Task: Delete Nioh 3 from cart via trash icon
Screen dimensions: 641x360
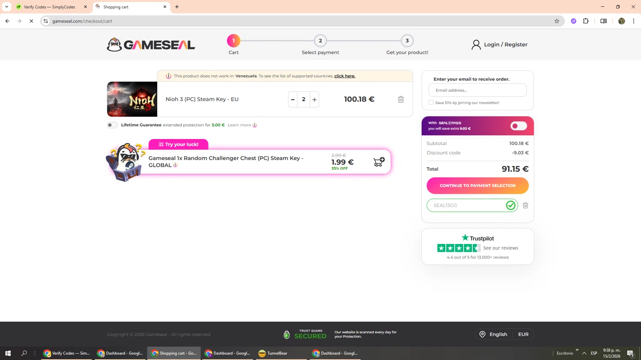Action: tap(401, 99)
